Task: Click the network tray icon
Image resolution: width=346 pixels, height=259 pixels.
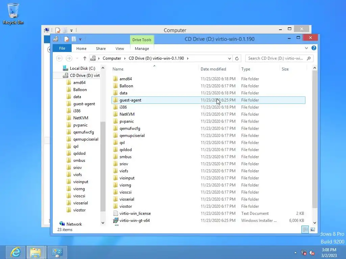Action: click(304, 253)
